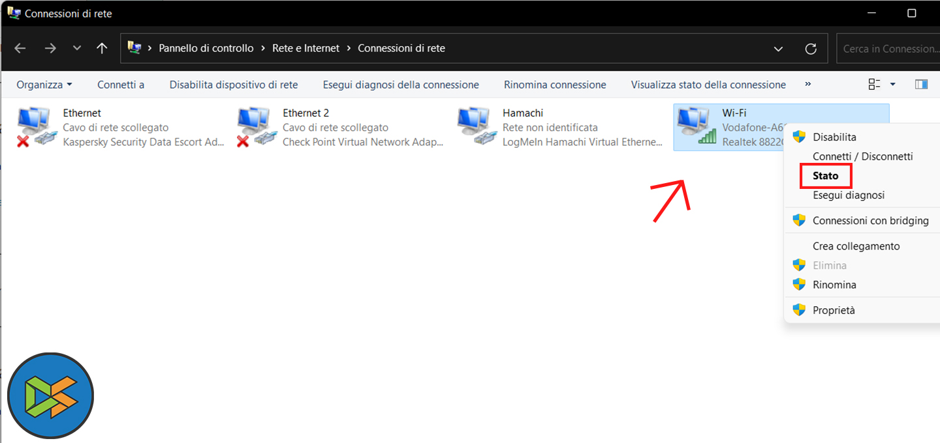Screen dimensions: 940x443
Task: Click Rete e Internet breadcrumb
Action: (x=306, y=48)
